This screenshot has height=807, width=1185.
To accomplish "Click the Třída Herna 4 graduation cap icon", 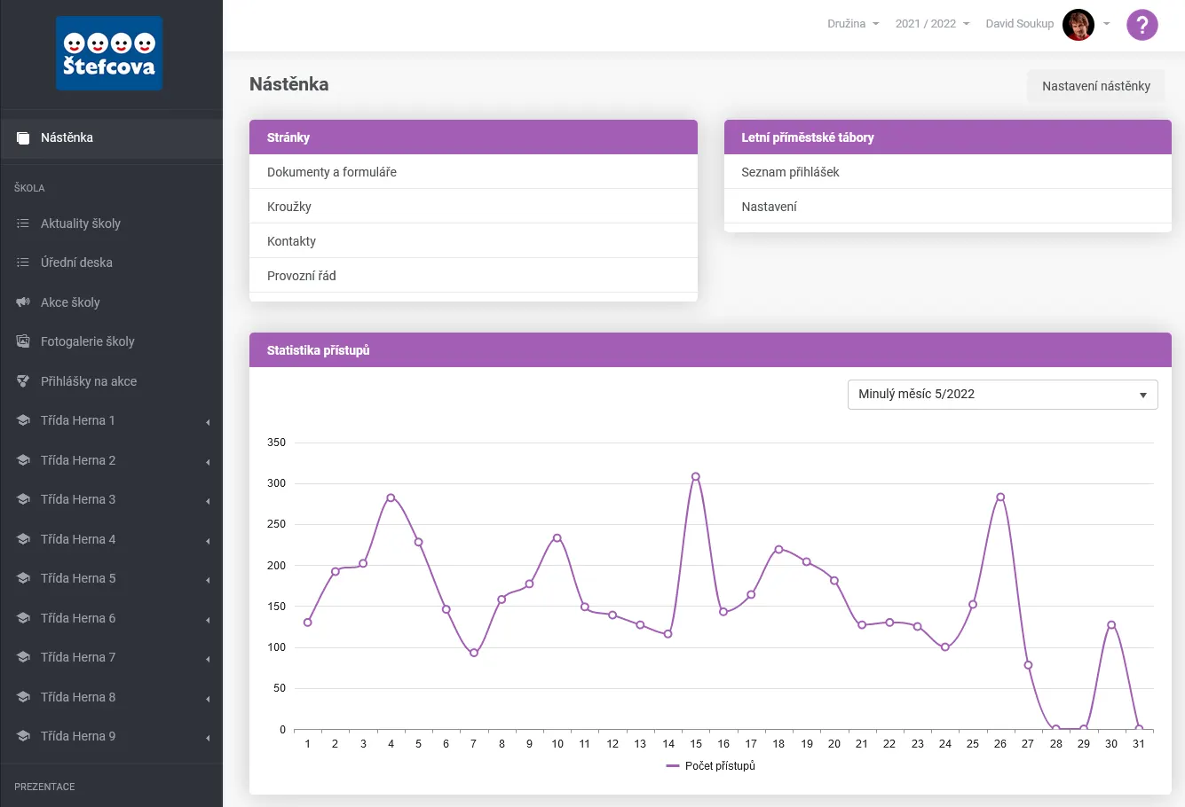I will point(23,539).
